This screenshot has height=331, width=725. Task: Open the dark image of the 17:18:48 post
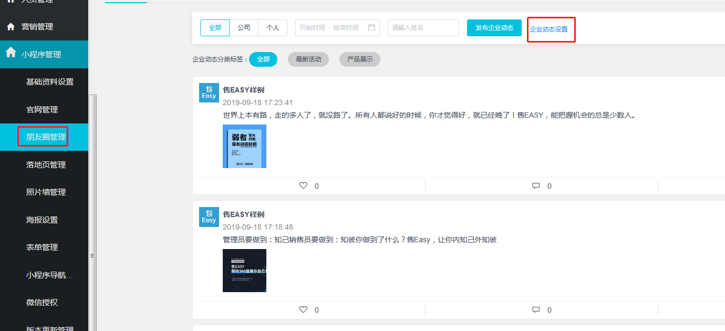(x=244, y=271)
